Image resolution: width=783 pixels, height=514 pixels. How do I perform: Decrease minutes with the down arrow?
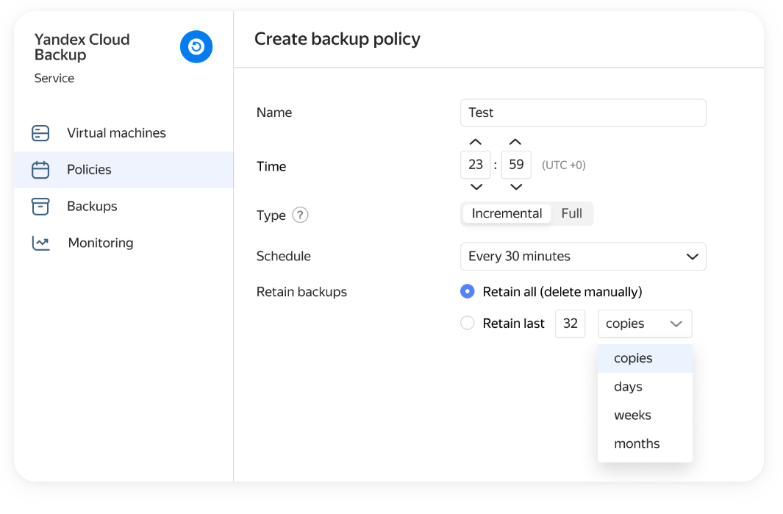tap(516, 187)
